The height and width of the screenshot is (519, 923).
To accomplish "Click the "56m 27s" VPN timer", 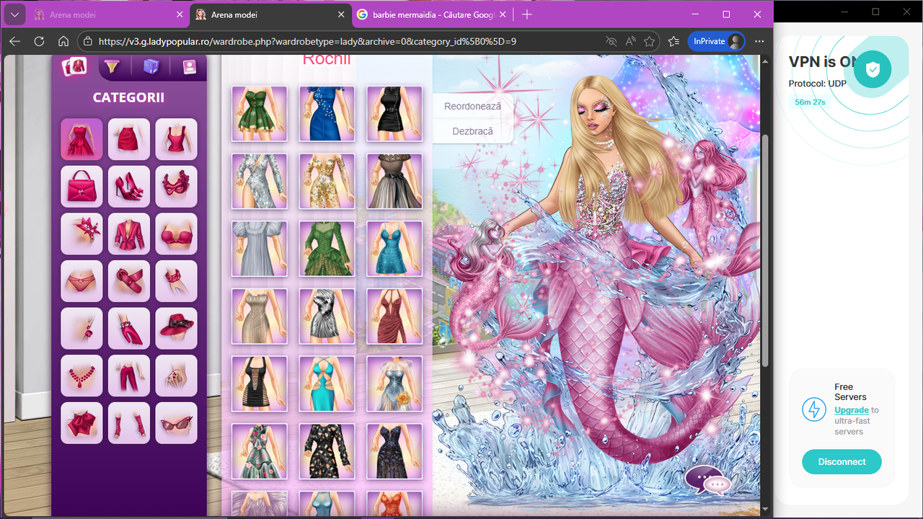I will (x=810, y=102).
